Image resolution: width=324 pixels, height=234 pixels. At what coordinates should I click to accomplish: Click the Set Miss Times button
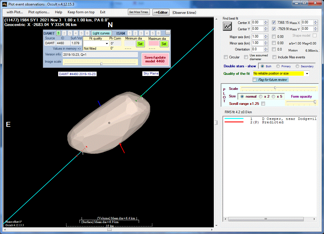[139, 12]
